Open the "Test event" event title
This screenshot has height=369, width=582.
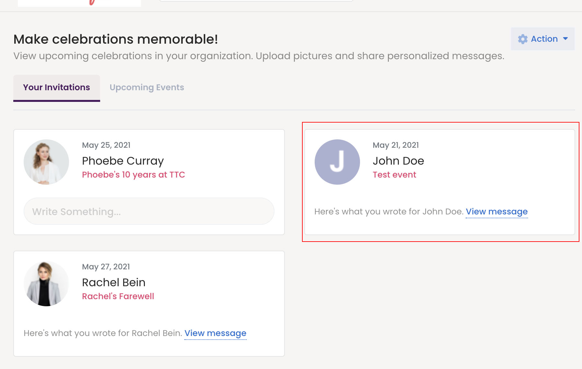pos(394,175)
